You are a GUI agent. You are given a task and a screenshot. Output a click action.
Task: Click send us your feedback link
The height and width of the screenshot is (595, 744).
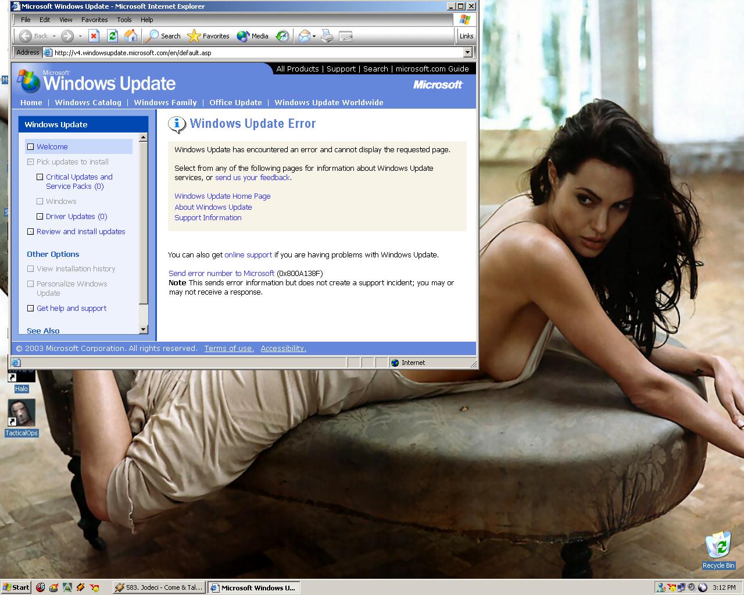252,177
